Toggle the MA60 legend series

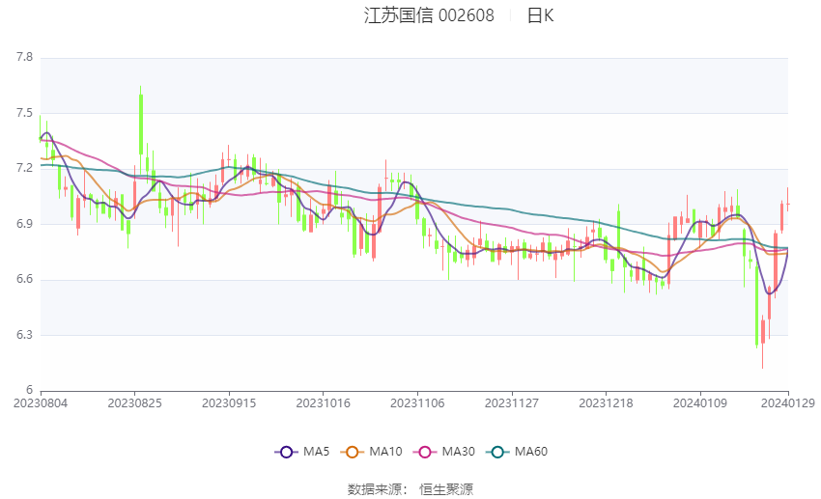pos(517,452)
